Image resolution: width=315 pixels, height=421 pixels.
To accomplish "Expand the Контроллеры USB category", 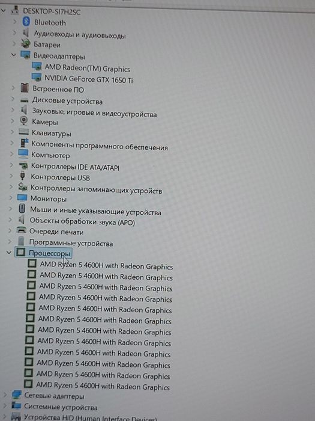I will (x=11, y=176).
